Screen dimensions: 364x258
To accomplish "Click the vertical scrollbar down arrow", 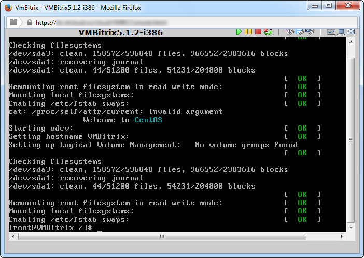I will tap(351, 227).
